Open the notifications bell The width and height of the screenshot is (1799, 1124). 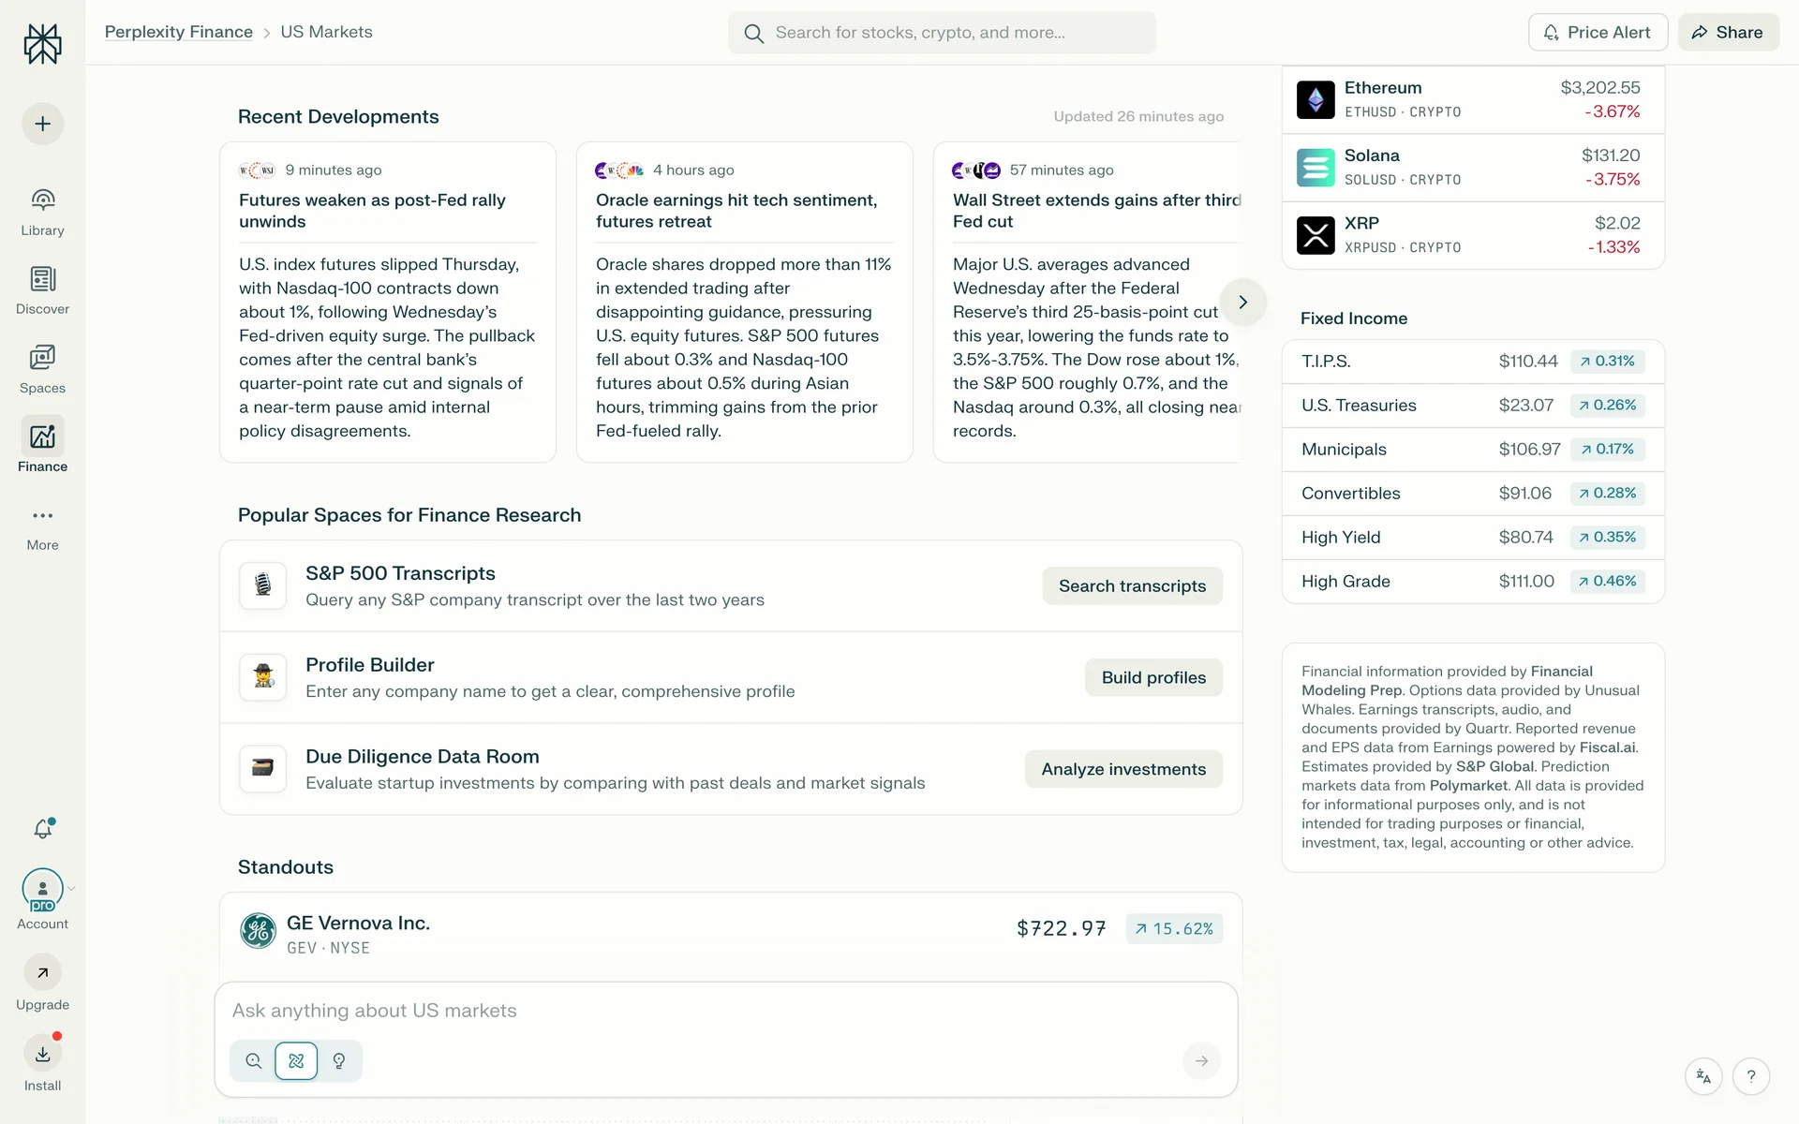(43, 829)
